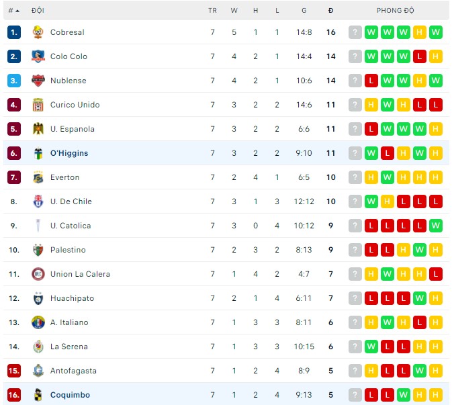The image size is (452, 405).
Task: Sort standings by the Đ points column
Action: tap(330, 11)
